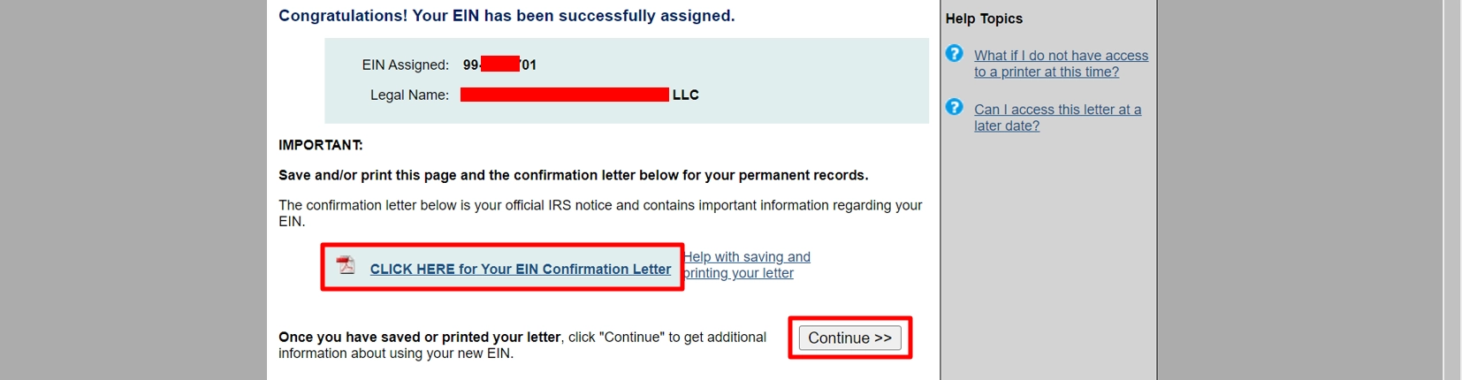Open 'What if I do not have access to a printer' help
Screen dimensions: 1462x380
click(1061, 64)
